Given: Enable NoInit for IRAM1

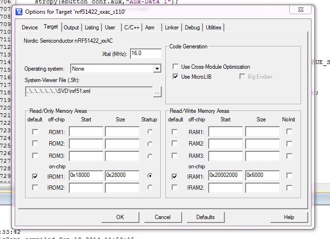Looking at the screenshot, I should [289, 175].
